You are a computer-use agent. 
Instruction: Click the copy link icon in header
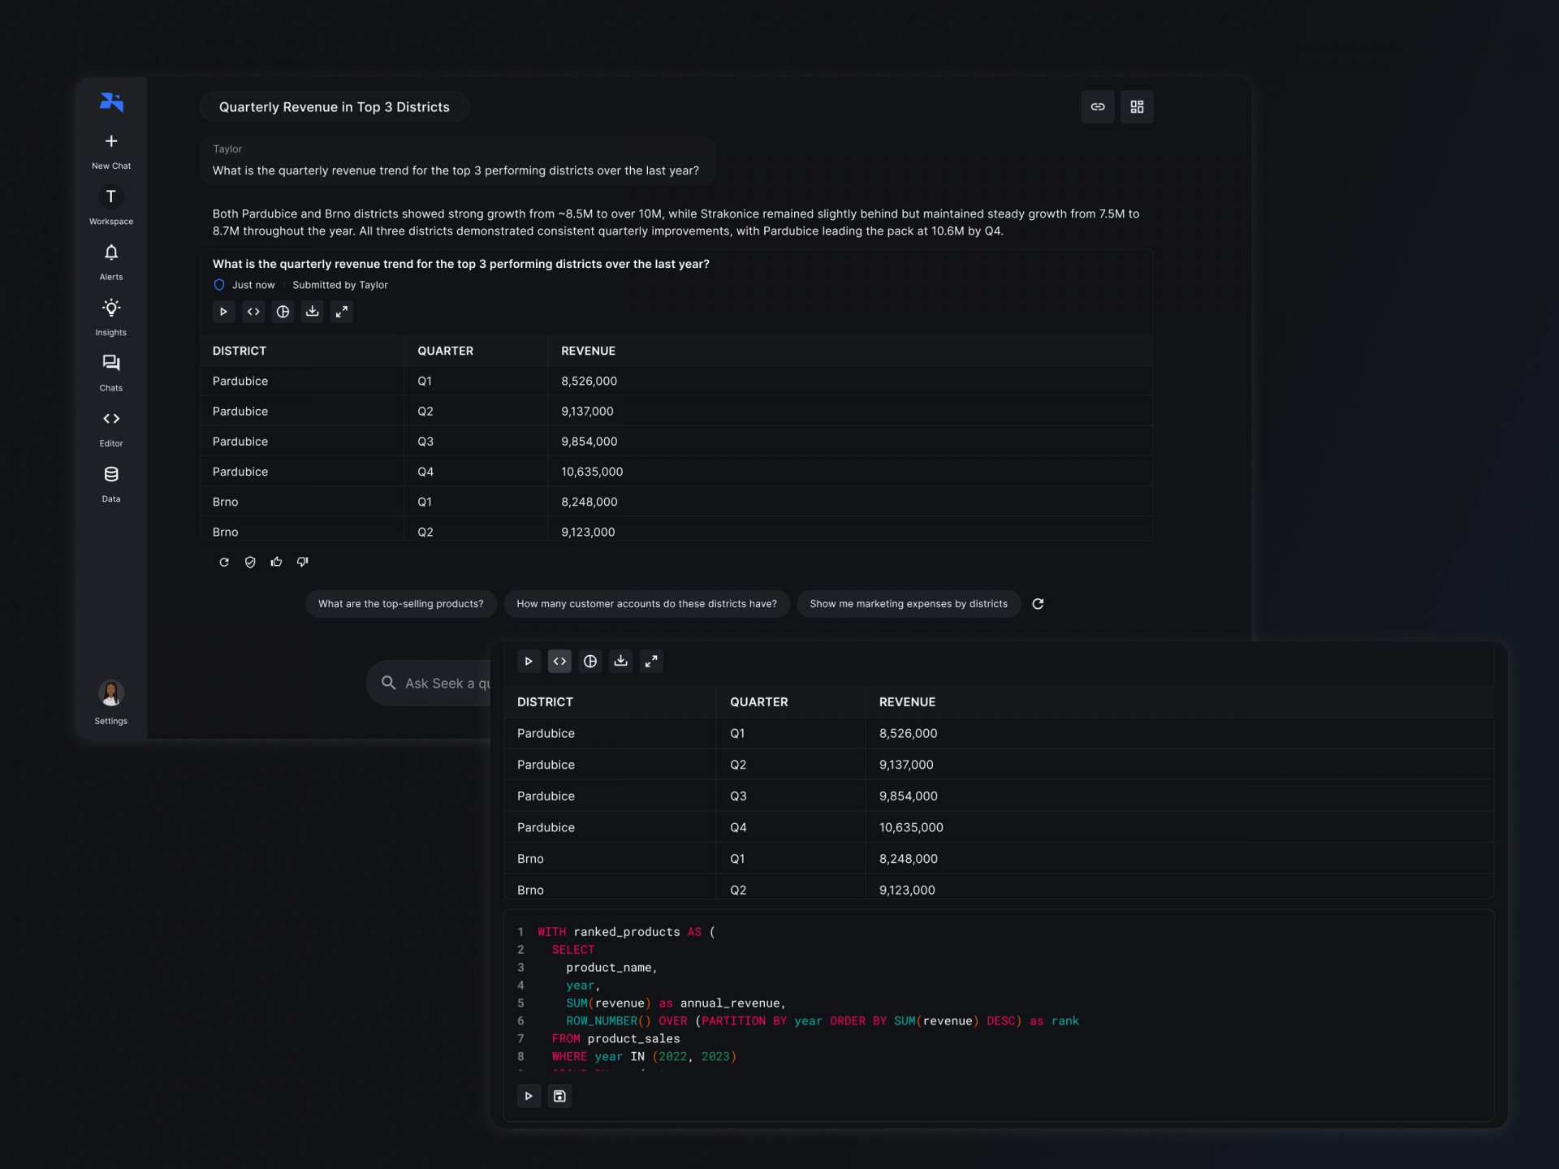click(x=1097, y=107)
